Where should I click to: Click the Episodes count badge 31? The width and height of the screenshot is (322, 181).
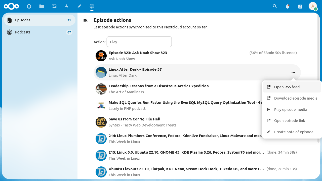pyautogui.click(x=69, y=20)
